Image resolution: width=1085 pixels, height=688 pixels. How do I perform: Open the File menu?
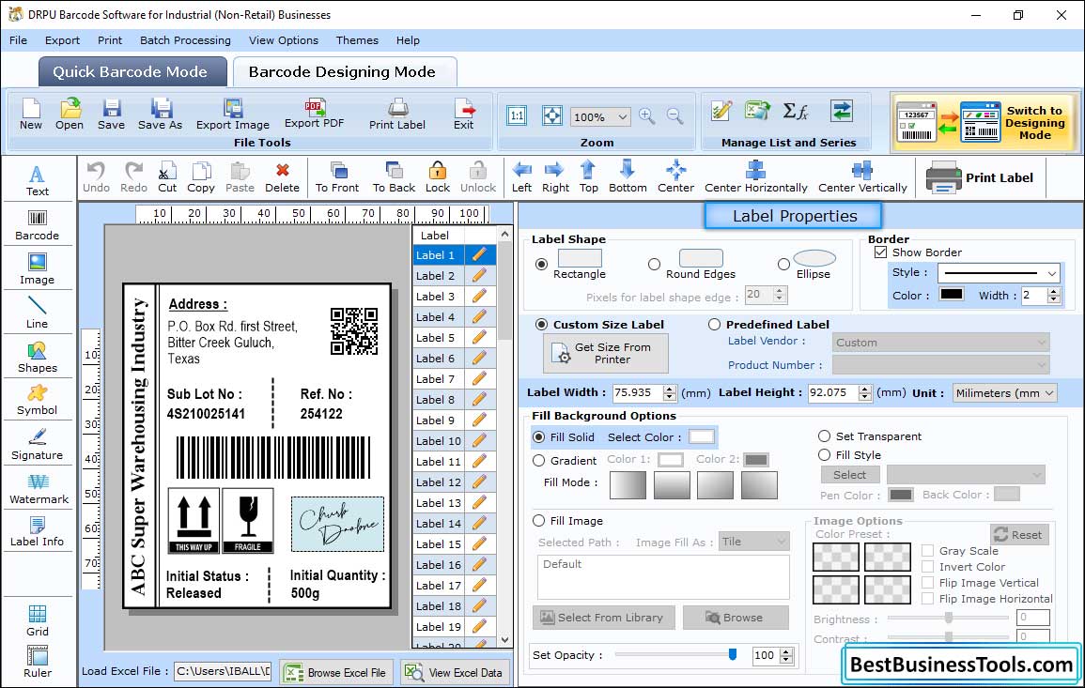18,40
